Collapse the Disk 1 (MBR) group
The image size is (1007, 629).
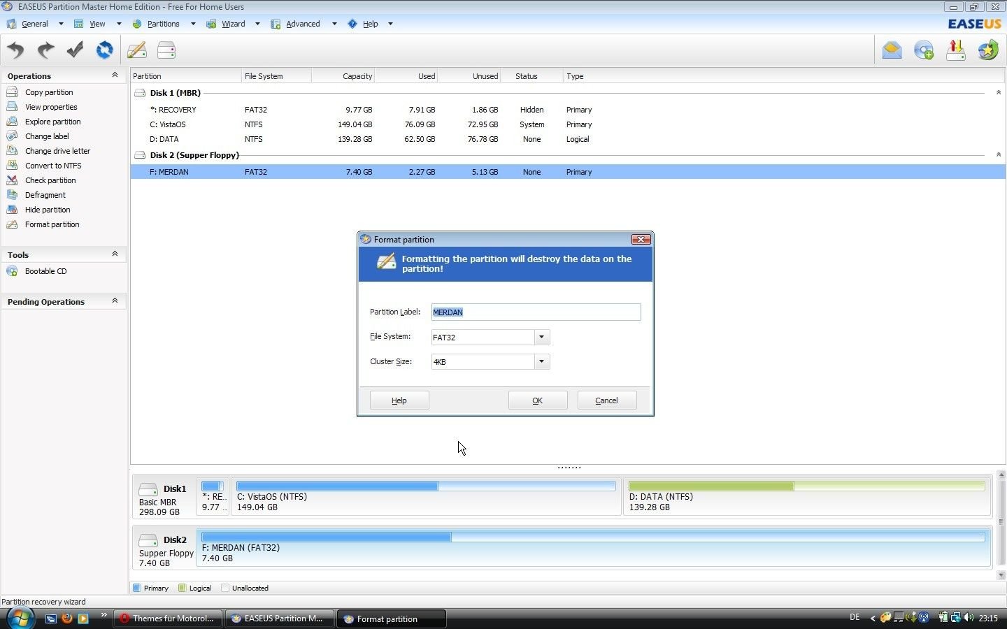[x=998, y=92]
